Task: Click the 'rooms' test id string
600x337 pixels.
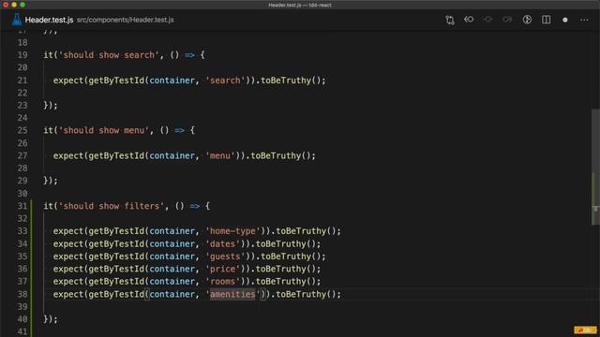Action: 223,282
